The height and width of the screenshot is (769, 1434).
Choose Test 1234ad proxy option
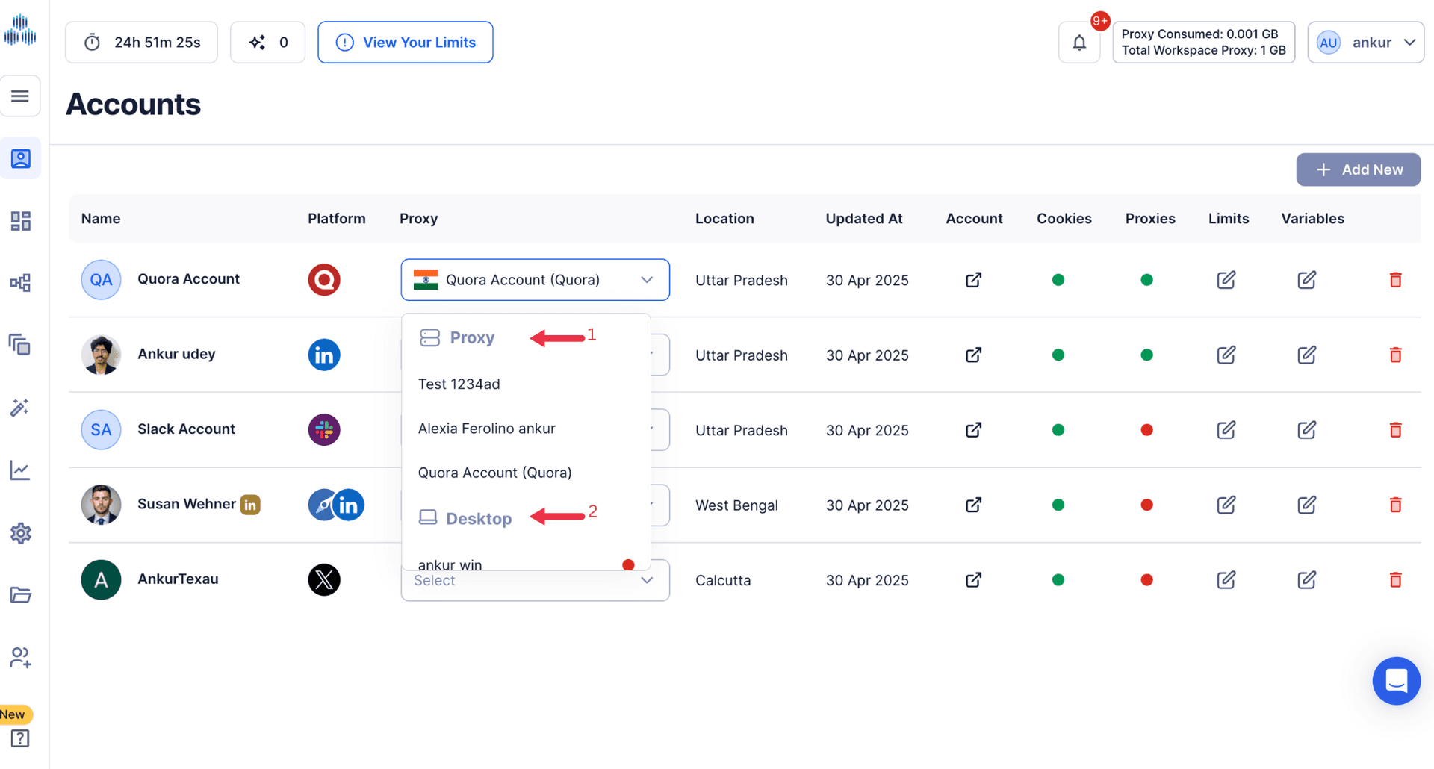[459, 384]
